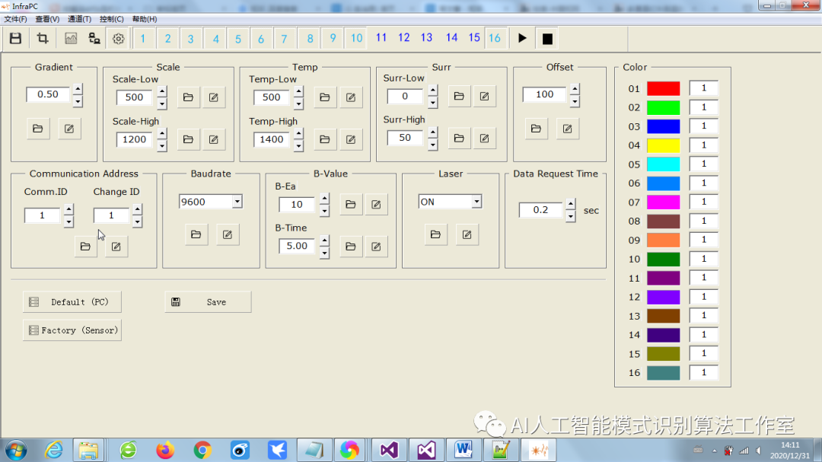Click the Save button
This screenshot has width=822, height=462.
point(208,302)
